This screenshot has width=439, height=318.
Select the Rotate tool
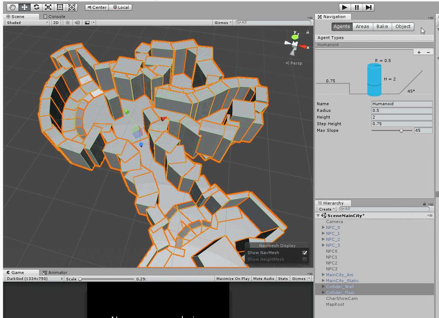(36, 7)
